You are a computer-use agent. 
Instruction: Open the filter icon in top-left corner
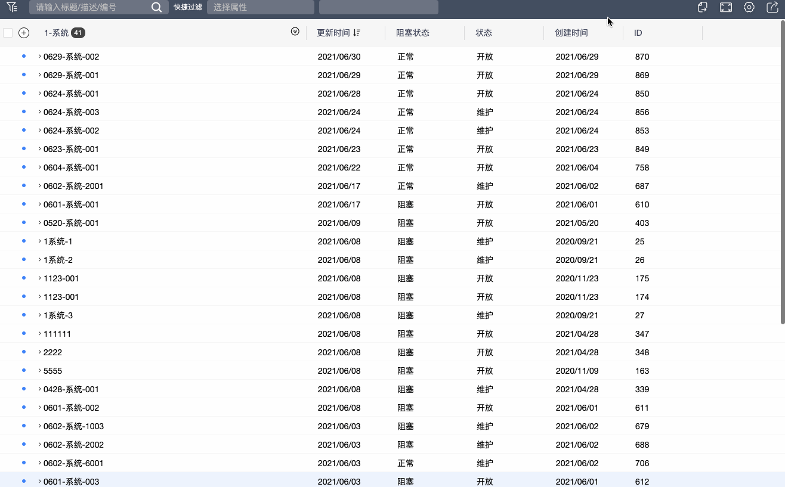coord(12,7)
